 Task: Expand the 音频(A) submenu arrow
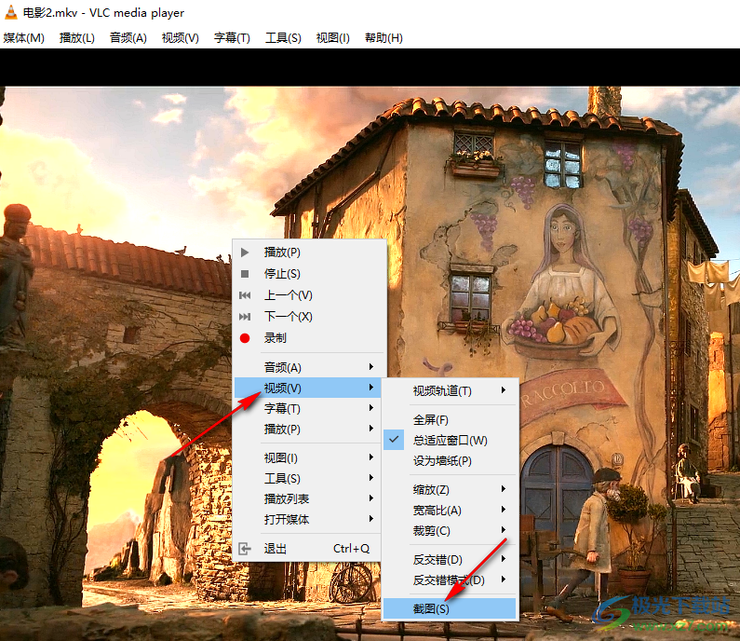coord(371,367)
